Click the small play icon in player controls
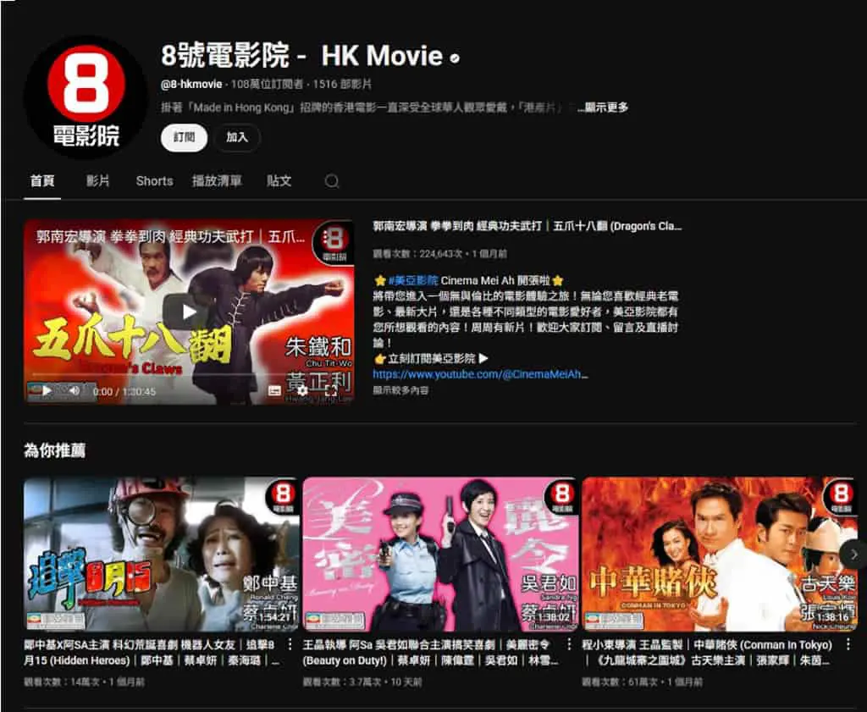This screenshot has width=867, height=712. click(47, 390)
